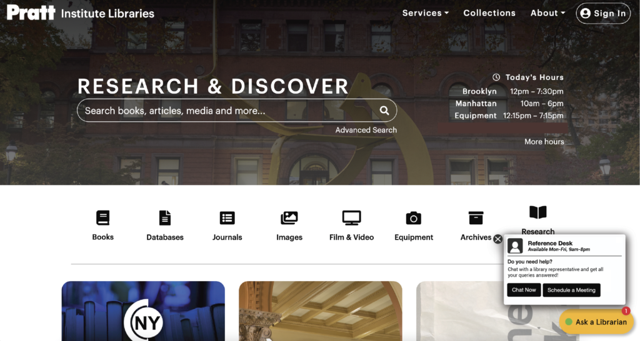Image resolution: width=640 pixels, height=341 pixels.
Task: Open the More hours link
Action: 544,142
